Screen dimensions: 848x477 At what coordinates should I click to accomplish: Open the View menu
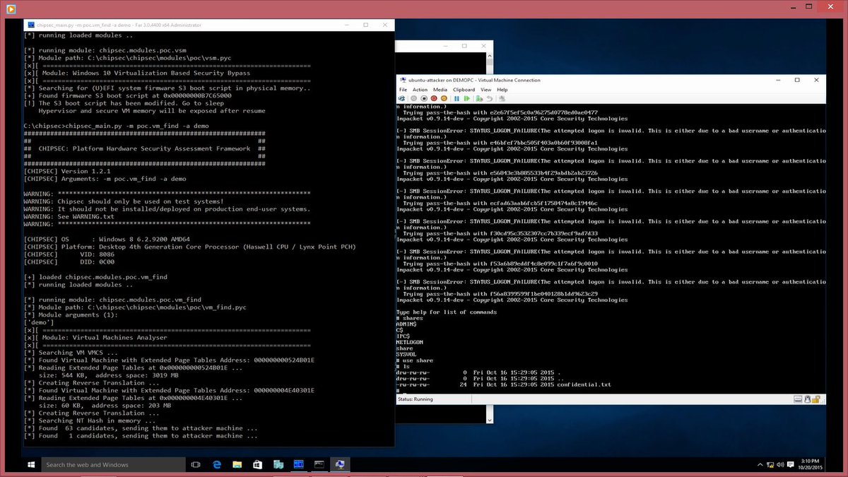485,90
